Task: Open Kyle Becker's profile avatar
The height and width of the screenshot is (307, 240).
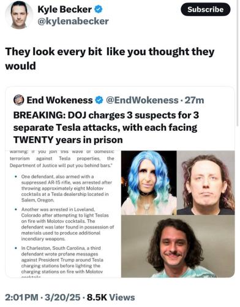Action: (x=19, y=15)
